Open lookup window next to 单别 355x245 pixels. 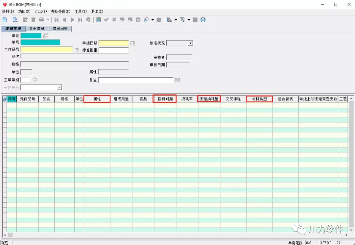click(46, 36)
